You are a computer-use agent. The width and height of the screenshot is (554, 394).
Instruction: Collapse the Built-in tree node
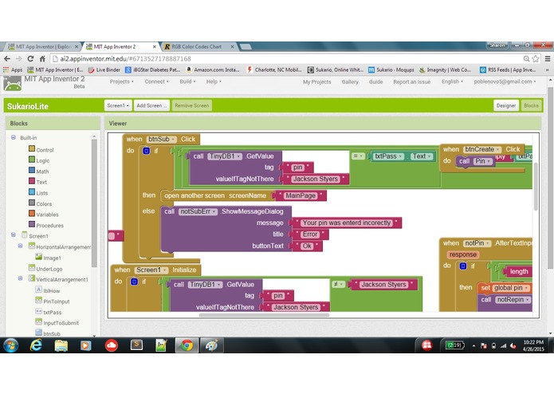coord(14,137)
